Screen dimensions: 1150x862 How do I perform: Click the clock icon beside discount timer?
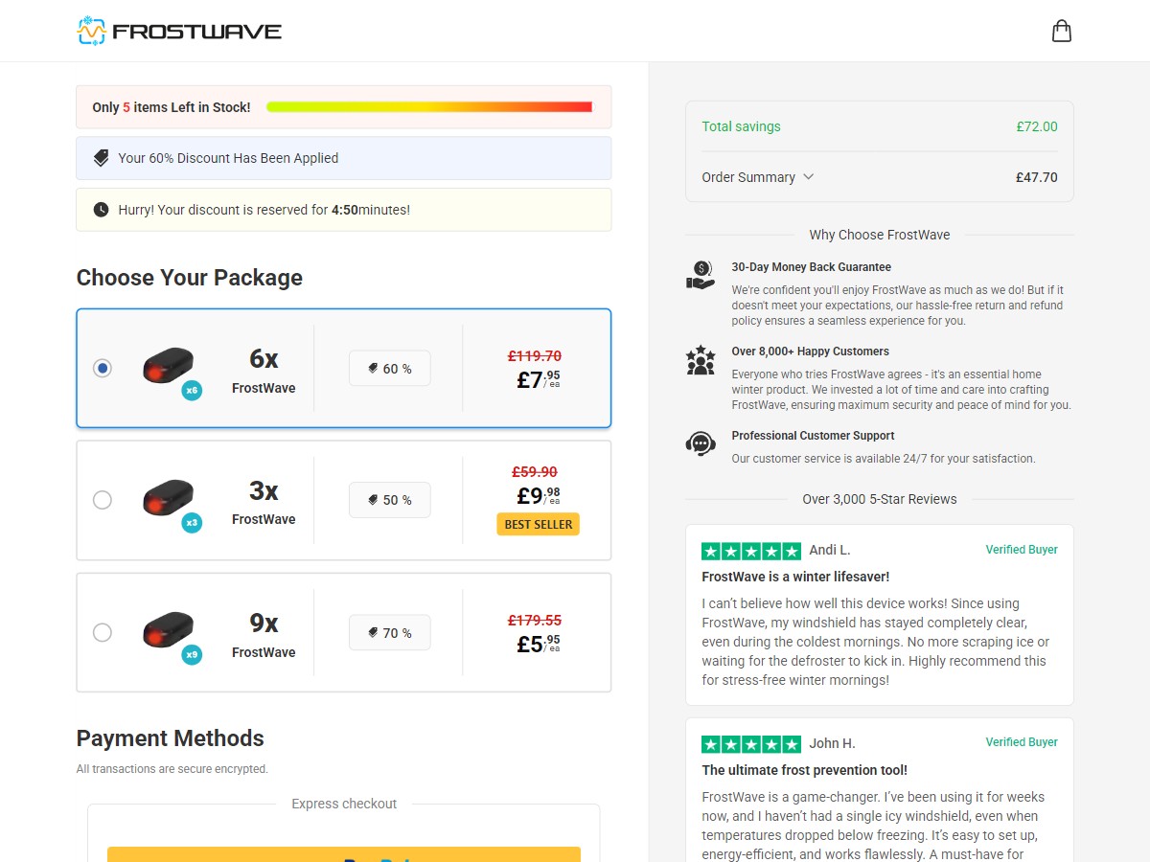click(x=102, y=210)
